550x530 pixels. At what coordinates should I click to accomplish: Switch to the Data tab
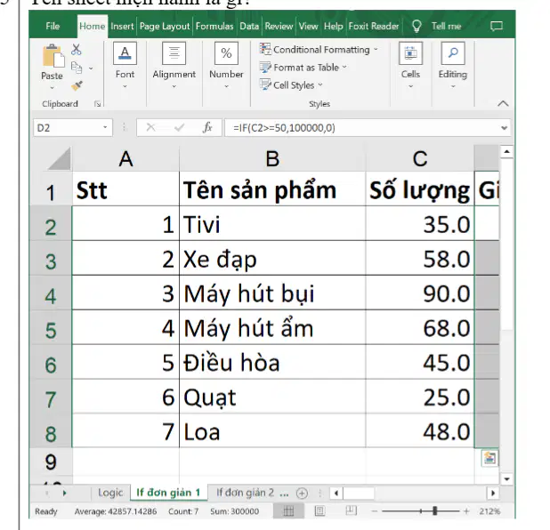point(249,27)
